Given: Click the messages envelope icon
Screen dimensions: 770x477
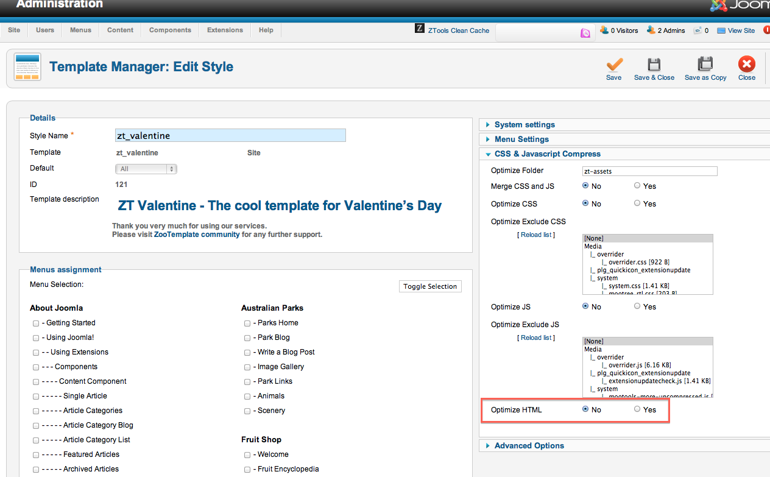Looking at the screenshot, I should point(698,30).
